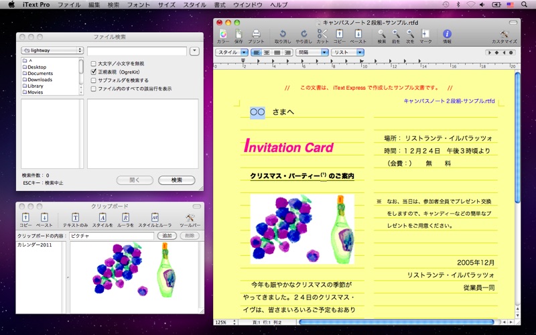The height and width of the screenshot is (335, 536).
Task: Open the フォント menu
Action: click(x=138, y=5)
